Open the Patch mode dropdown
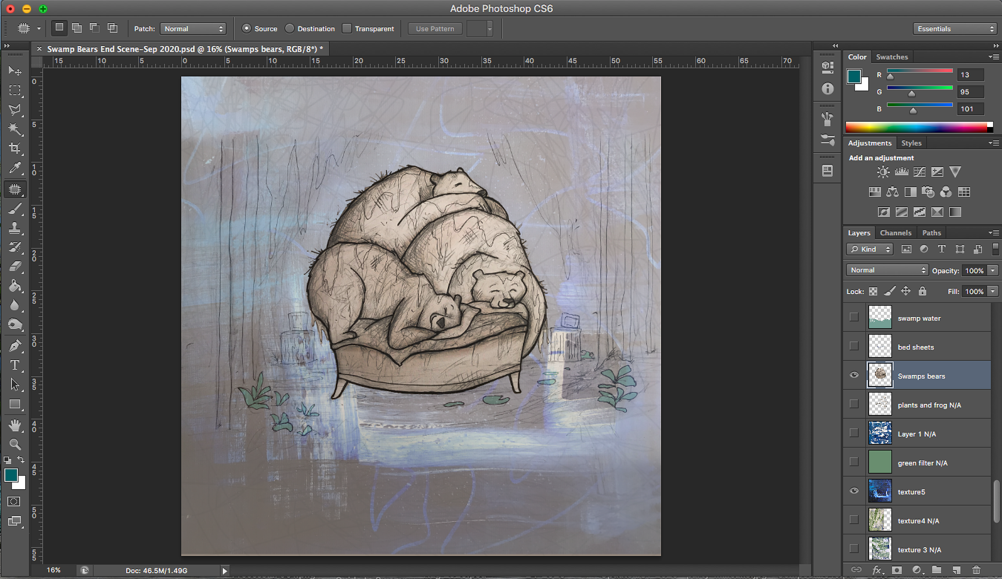The width and height of the screenshot is (1002, 579). click(x=193, y=28)
